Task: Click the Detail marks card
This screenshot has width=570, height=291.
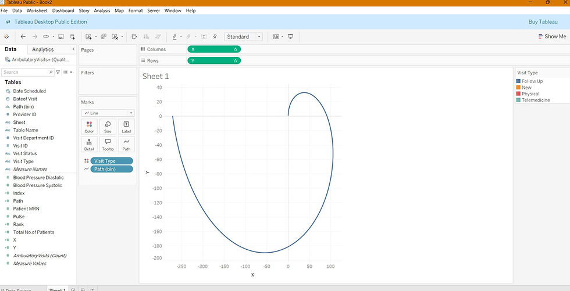Action: point(89,144)
